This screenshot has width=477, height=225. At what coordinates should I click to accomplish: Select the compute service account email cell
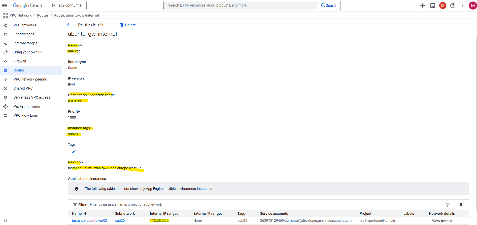(306, 221)
